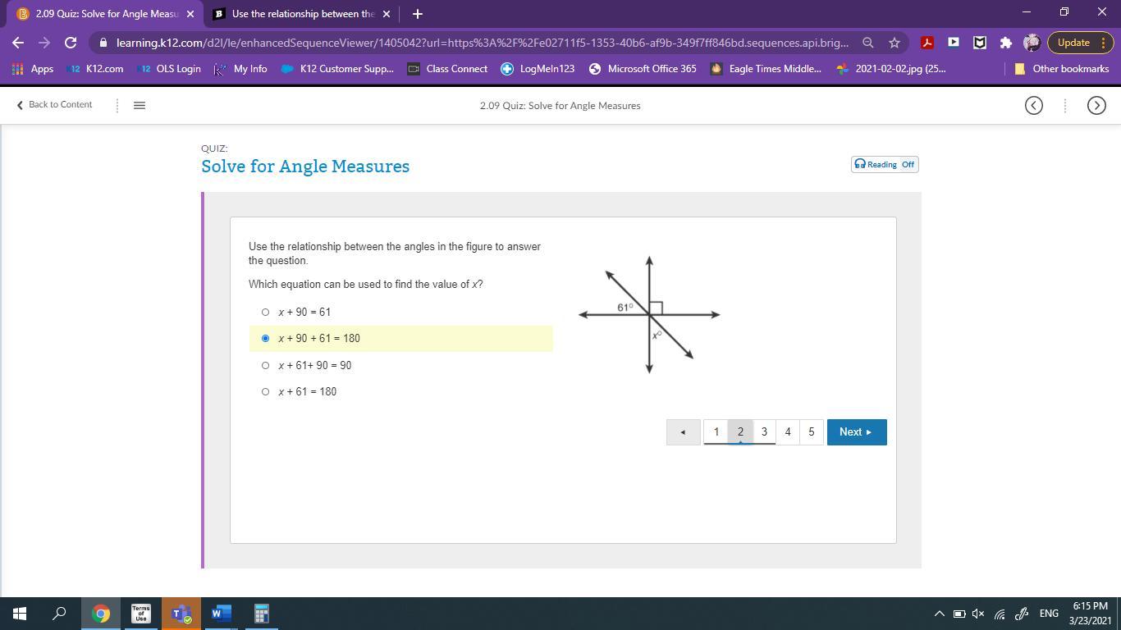Click the address bar URL field
The image size is (1121, 630).
coord(482,43)
